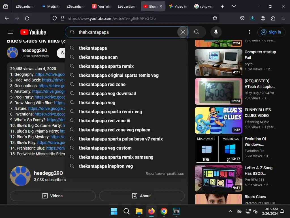Switch to the Video in tab
Screen dimensions: 290x218
pyautogui.click(x=178, y=6)
